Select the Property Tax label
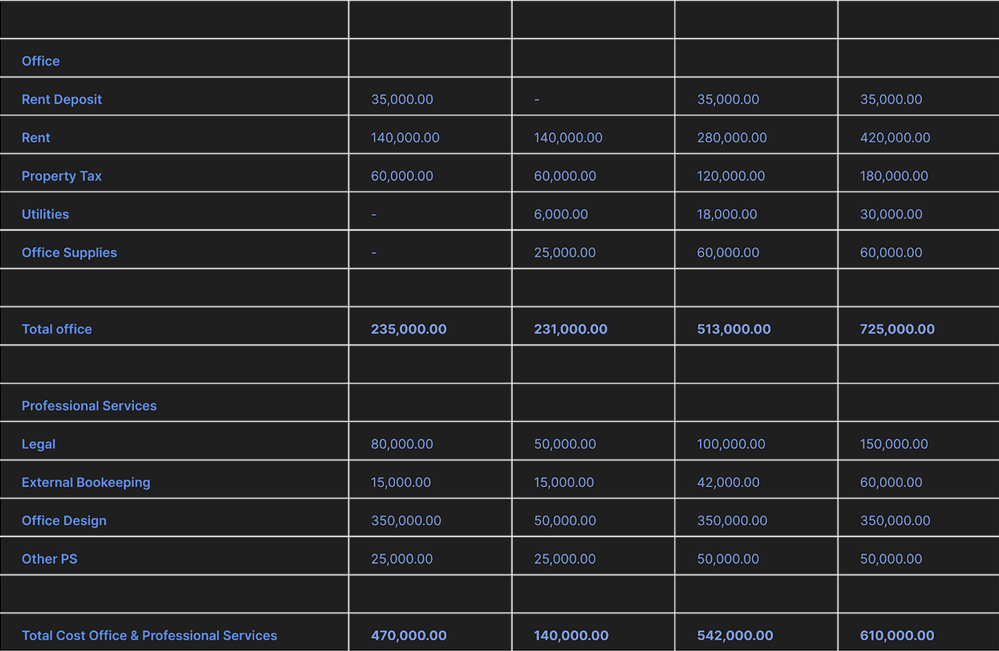 [x=61, y=176]
